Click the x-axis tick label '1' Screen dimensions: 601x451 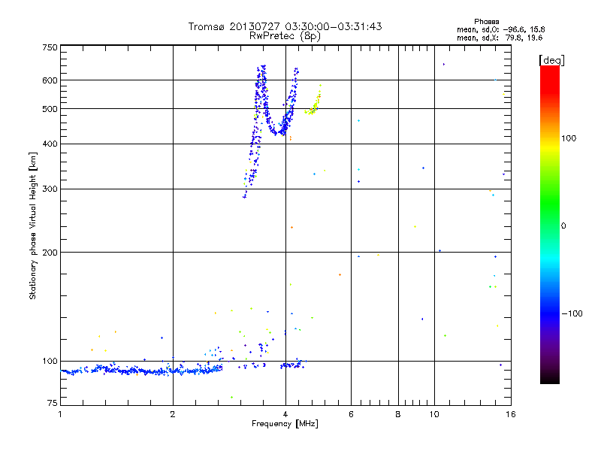click(60, 414)
